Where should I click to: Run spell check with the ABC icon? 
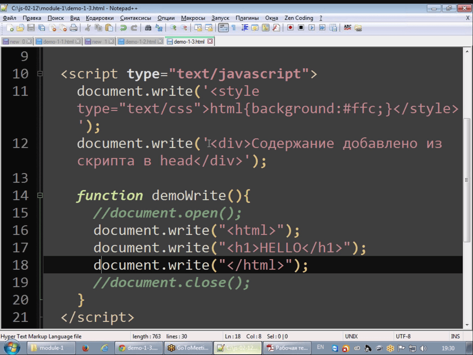click(x=347, y=28)
